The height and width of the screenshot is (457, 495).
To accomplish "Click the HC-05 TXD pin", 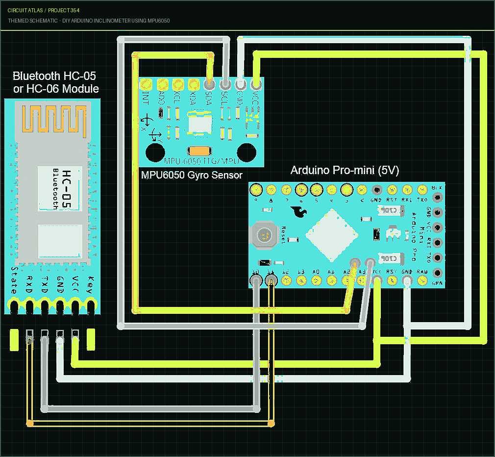I will [45, 306].
